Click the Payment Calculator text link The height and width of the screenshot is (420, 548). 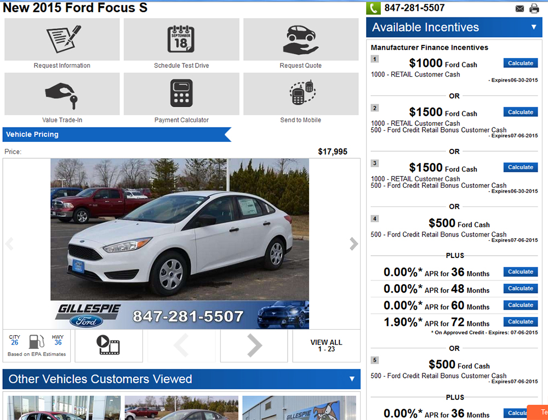point(181,120)
